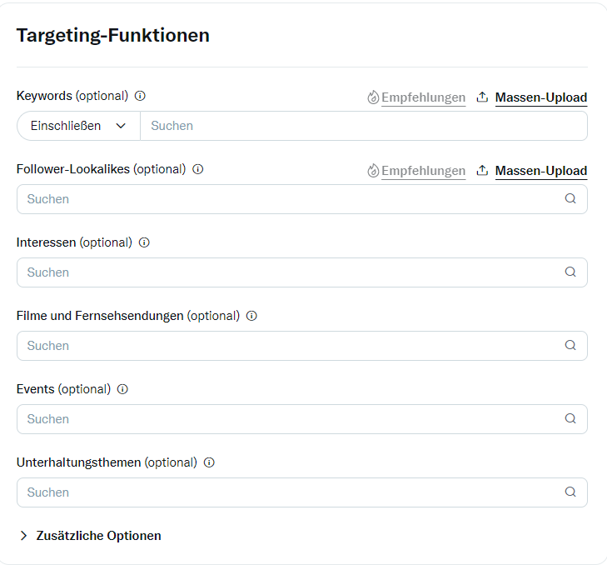
Task: Click upload icon next to Keywords Massen-Upload
Action: 482,97
